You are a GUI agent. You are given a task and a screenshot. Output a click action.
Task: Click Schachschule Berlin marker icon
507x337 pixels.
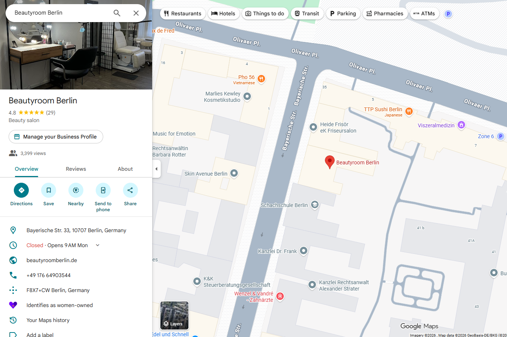tap(315, 204)
